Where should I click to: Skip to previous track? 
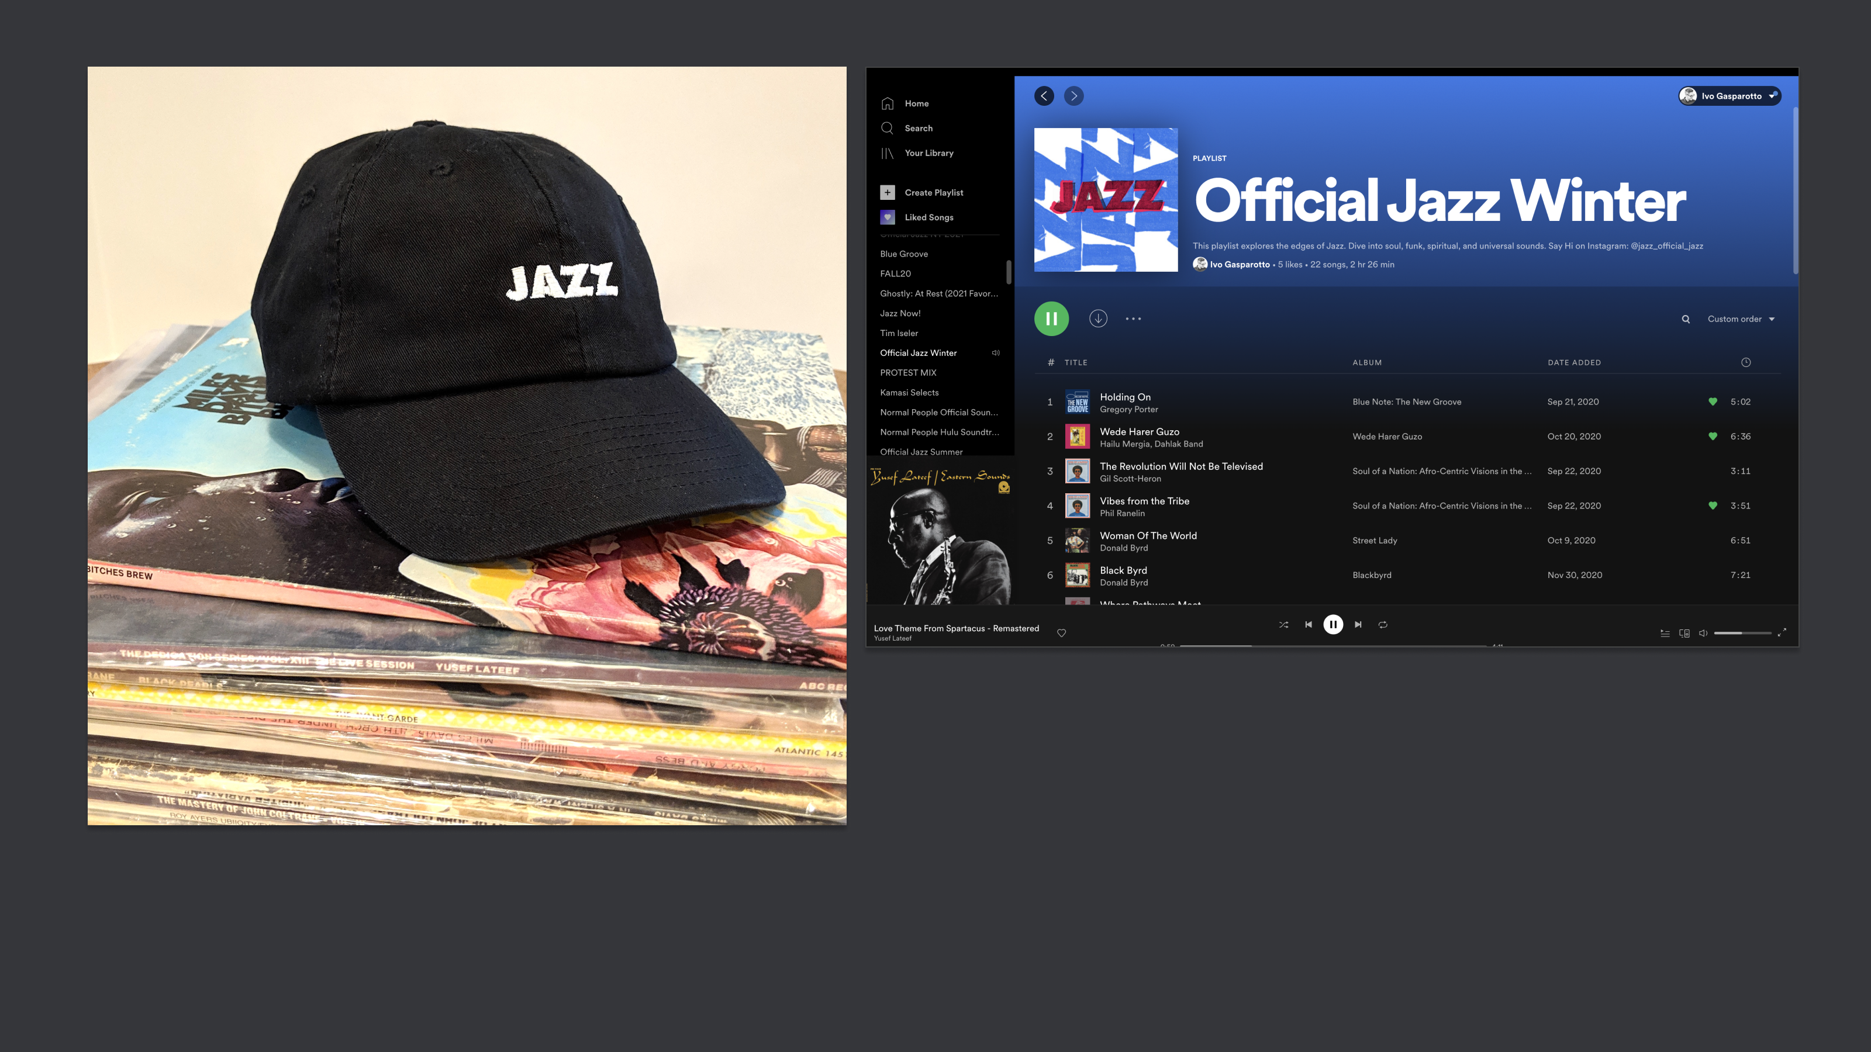pos(1308,624)
